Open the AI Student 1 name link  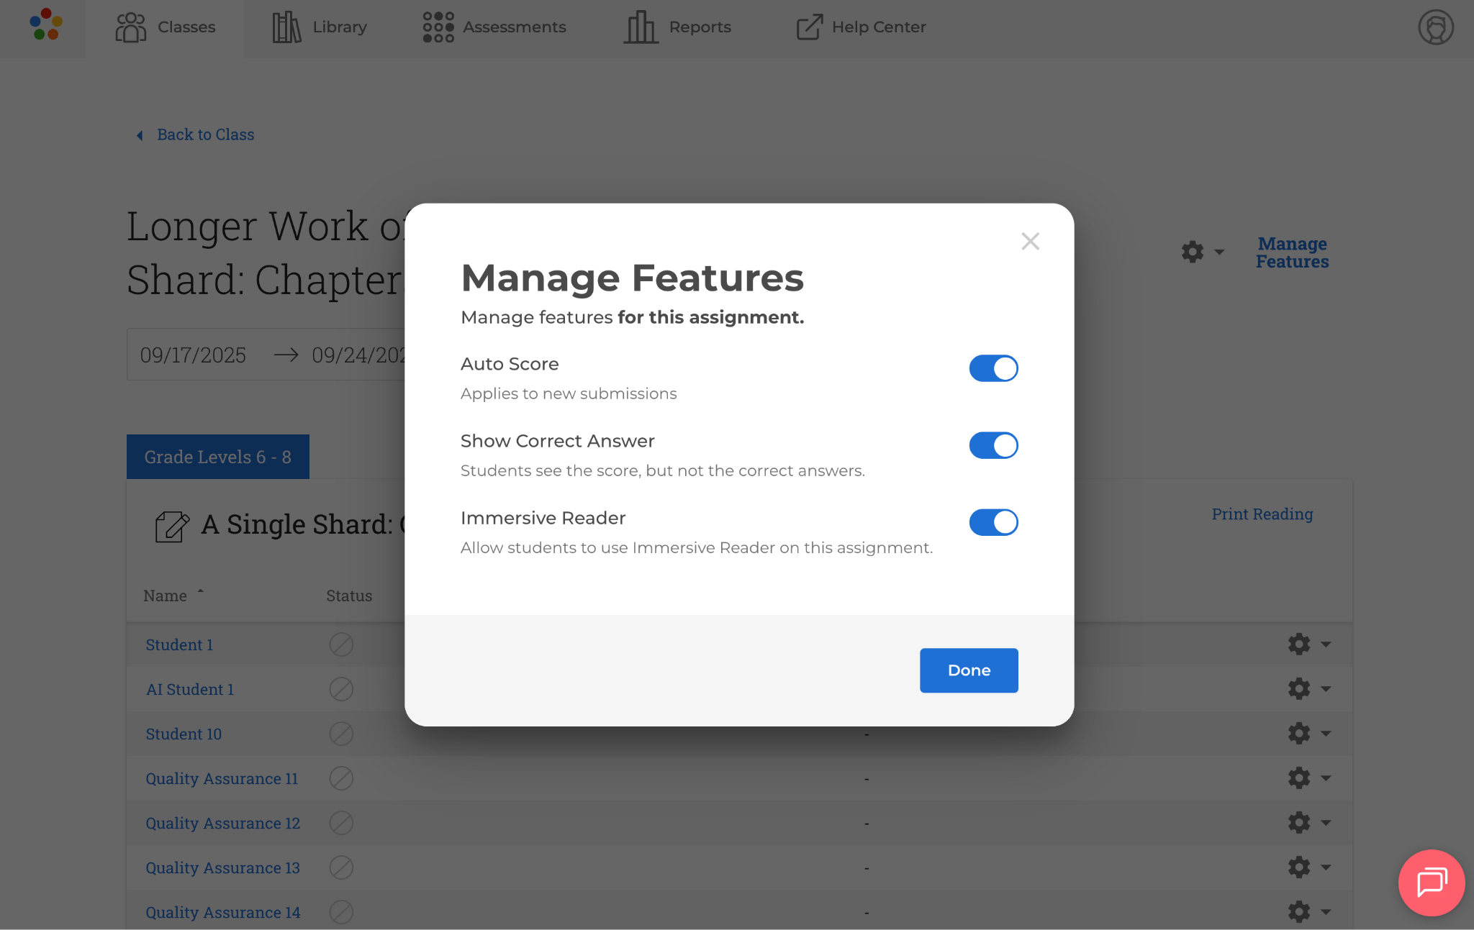(190, 689)
